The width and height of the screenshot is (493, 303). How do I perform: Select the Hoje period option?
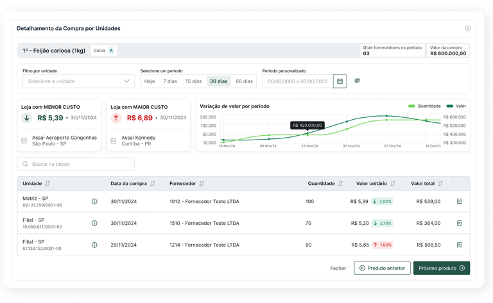click(x=150, y=81)
